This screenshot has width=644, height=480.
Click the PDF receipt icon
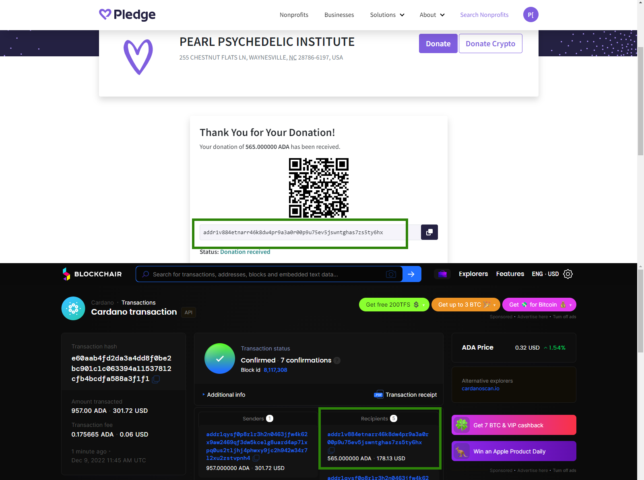point(378,394)
